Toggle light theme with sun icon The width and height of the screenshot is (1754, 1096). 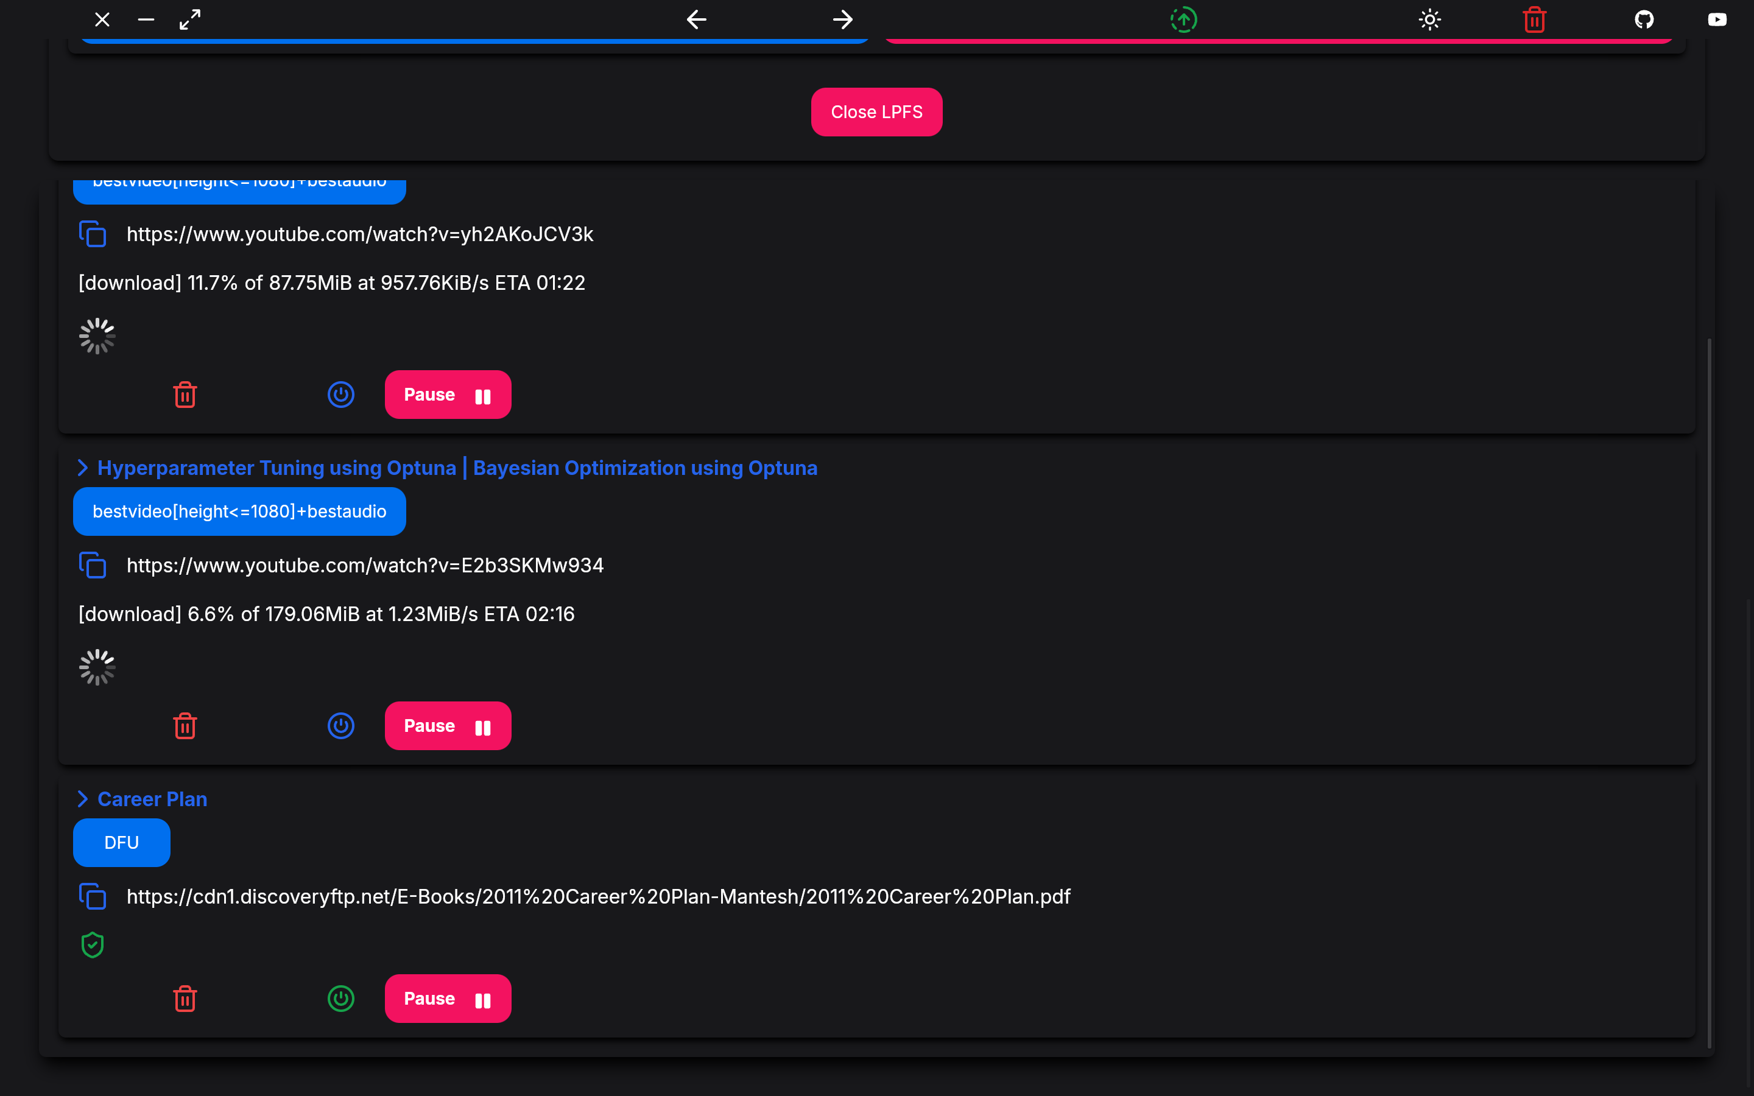point(1429,19)
